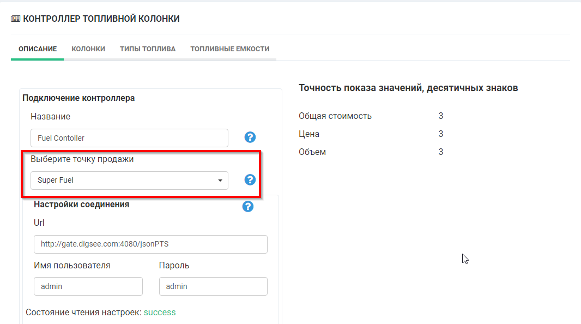This screenshot has height=324, width=581.
Task: Focus the Url field with gate.digsee.com address
Action: pyautogui.click(x=150, y=244)
